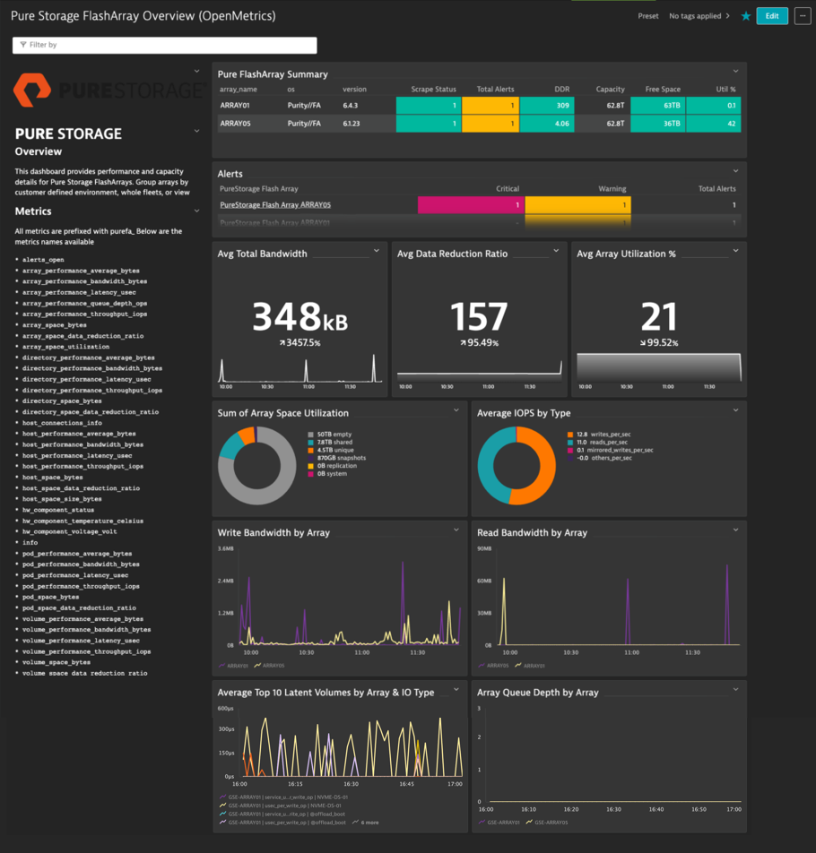The width and height of the screenshot is (816, 853).
Task: Open the Avg Array Utilization % widget chevron
Action: (735, 251)
